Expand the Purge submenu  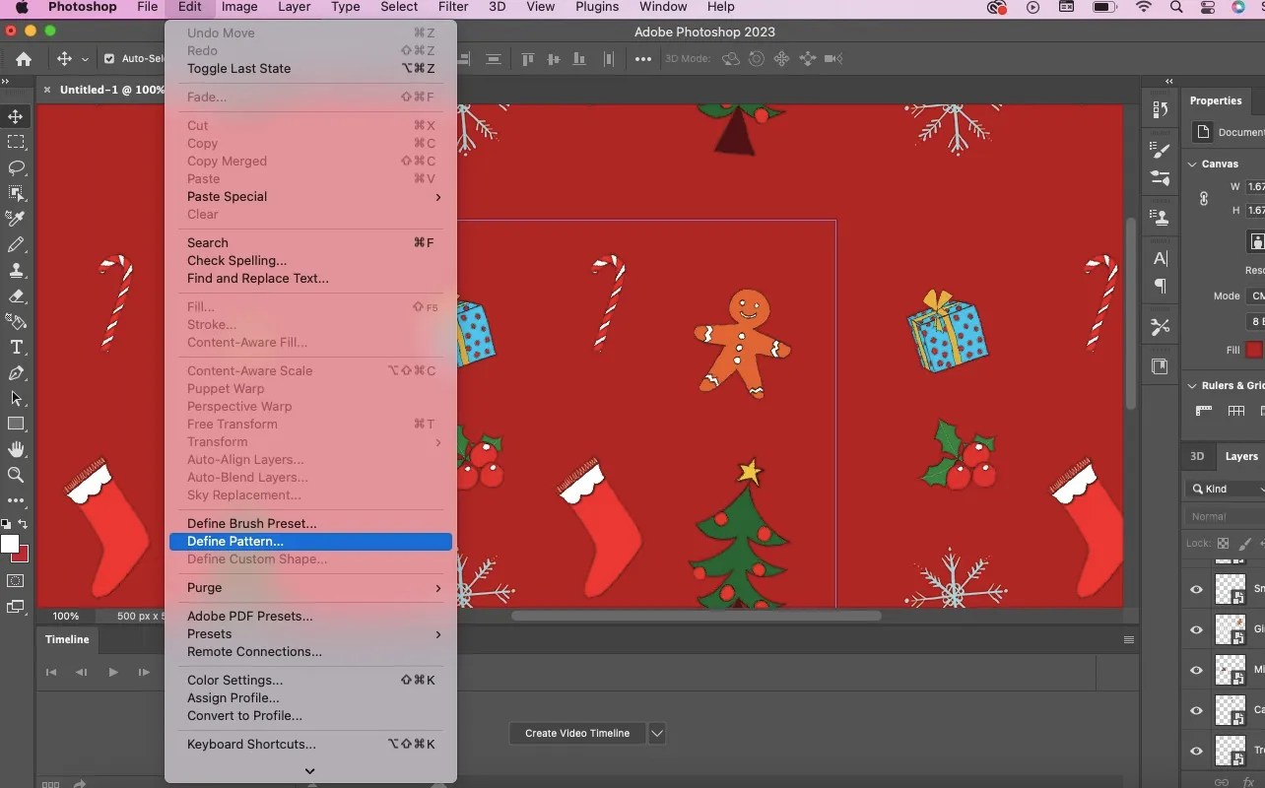coord(310,587)
